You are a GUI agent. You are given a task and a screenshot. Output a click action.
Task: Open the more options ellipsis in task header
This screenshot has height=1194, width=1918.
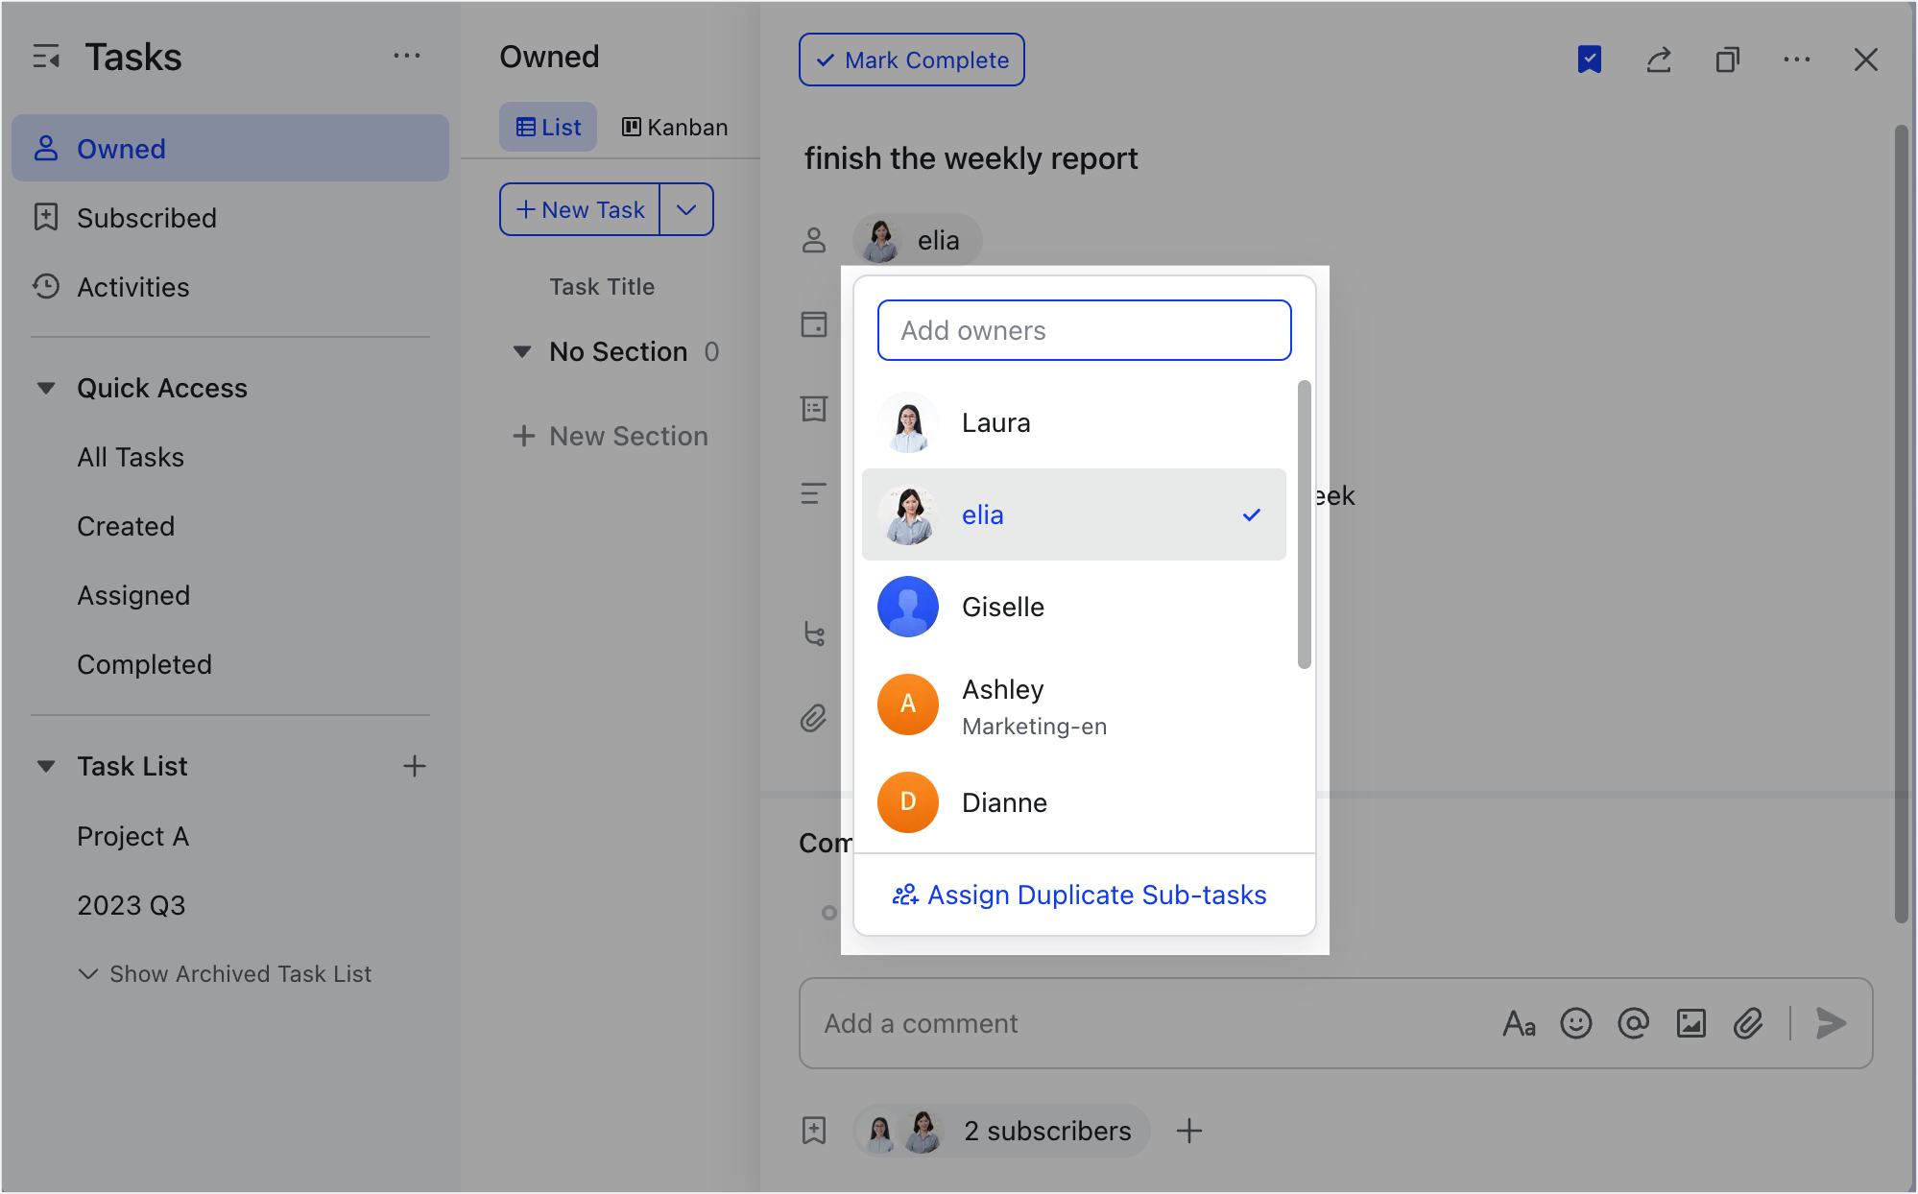pos(1797,60)
